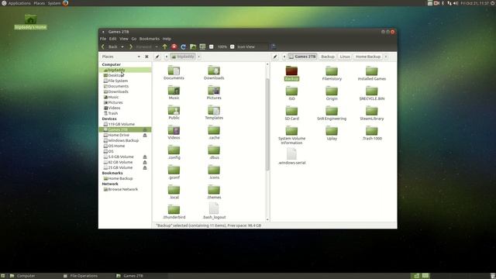The image size is (496, 279).
Task: Open the Back history dropdown arrow
Action: click(x=122, y=46)
